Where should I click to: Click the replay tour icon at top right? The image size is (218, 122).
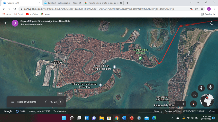pyautogui.click(x=212, y=23)
